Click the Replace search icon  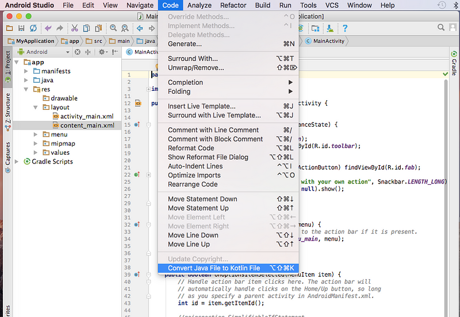(125, 28)
